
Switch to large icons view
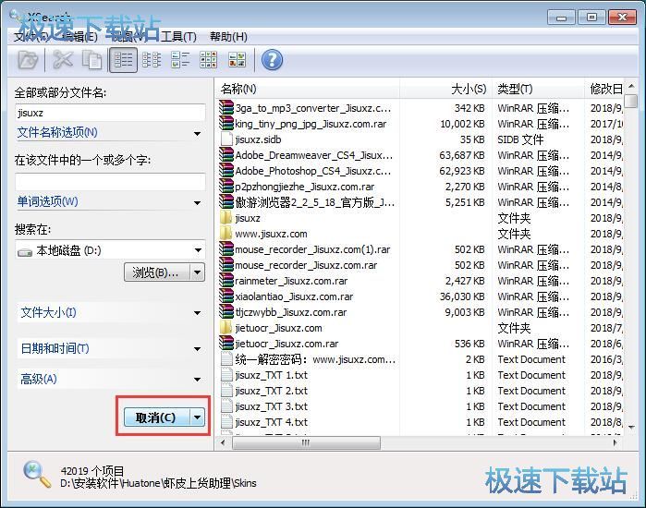coord(209,60)
